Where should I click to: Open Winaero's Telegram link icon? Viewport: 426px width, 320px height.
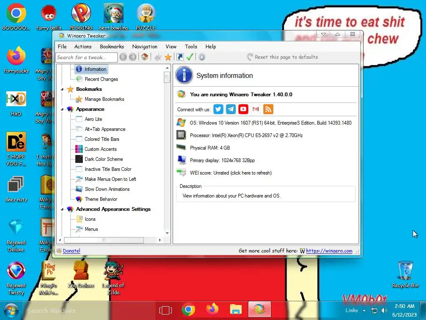point(230,109)
